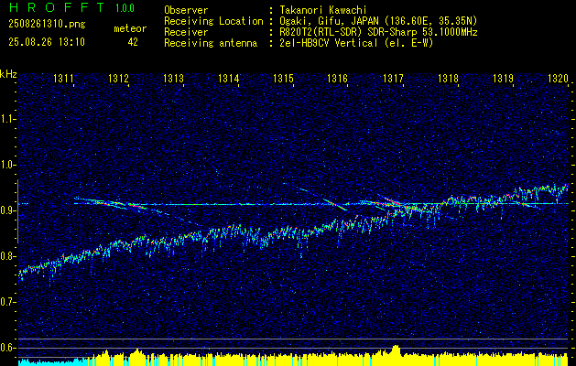This screenshot has height=366, width=576.
Task: Click the meteor count 42
Action: (x=133, y=42)
